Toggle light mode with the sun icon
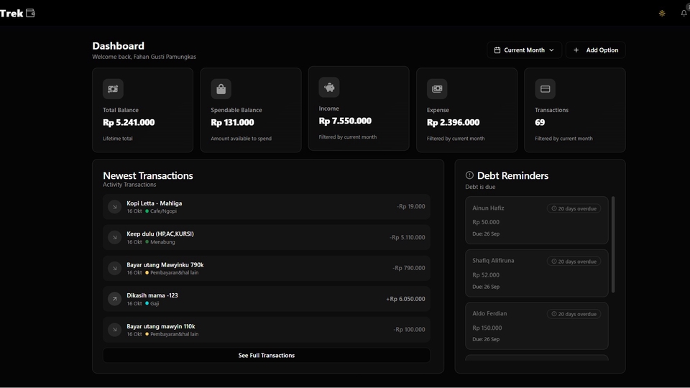The width and height of the screenshot is (690, 388). point(662,13)
